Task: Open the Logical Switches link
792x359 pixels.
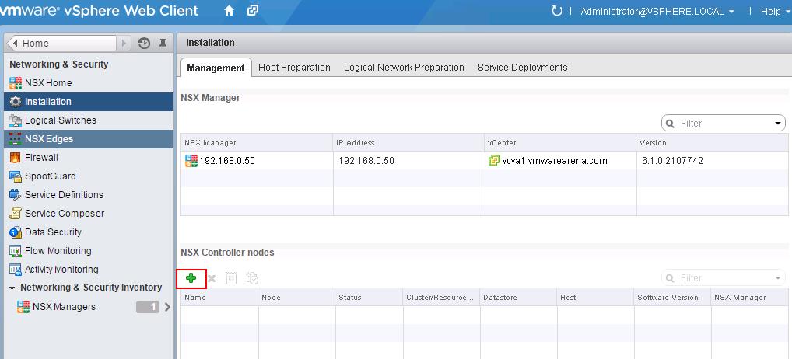Action: (60, 120)
